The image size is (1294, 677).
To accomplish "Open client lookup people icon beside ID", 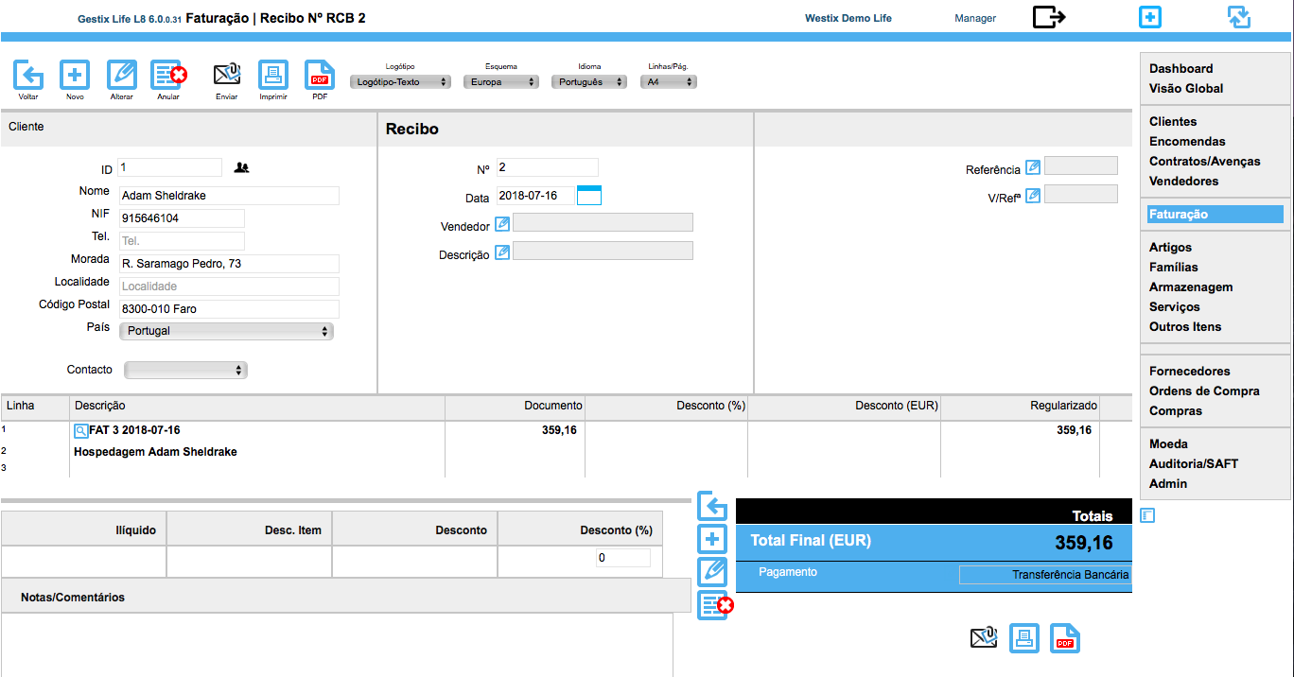I will (x=242, y=167).
